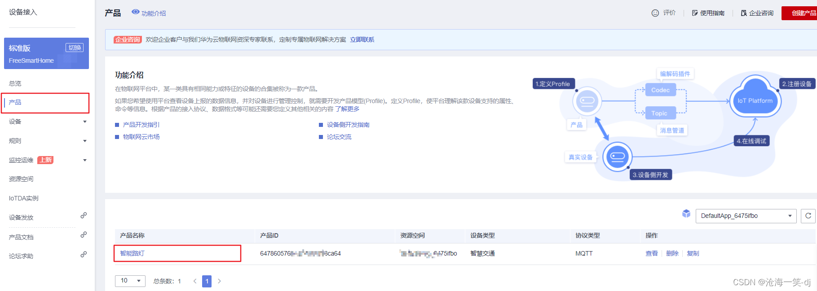817x291 pixels.
Task: Click the refresh icon beside the DefaultApp dropdown
Action: 808,216
